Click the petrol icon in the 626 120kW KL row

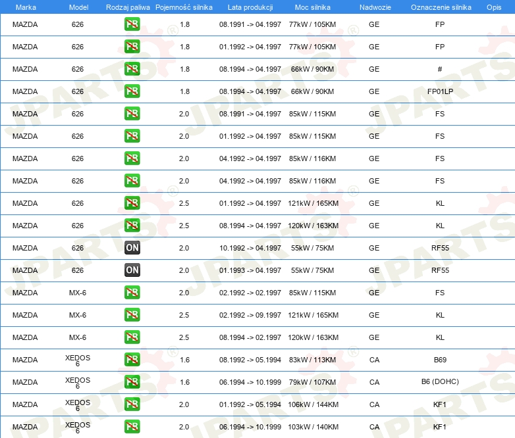pyautogui.click(x=132, y=226)
